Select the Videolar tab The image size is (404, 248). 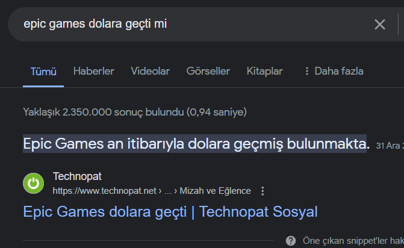[x=150, y=71]
